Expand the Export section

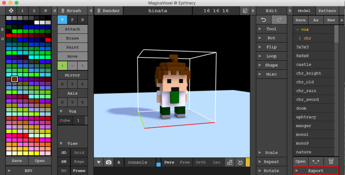pos(316,171)
